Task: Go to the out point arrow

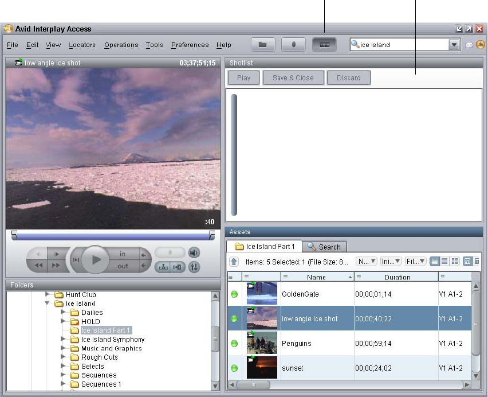Action: pyautogui.click(x=144, y=266)
